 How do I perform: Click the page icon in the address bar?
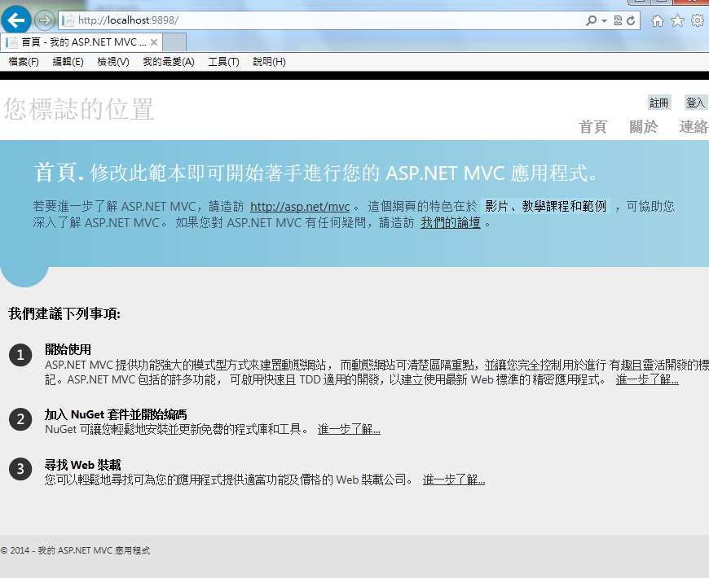pos(68,20)
